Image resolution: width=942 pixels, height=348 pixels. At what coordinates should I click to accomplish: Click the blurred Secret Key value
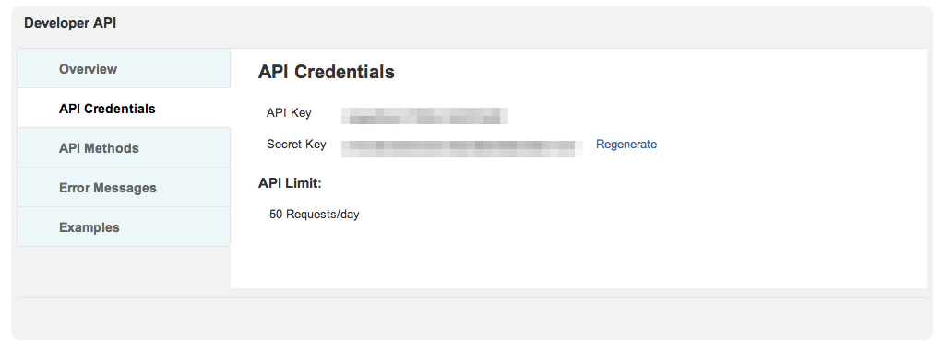point(462,148)
